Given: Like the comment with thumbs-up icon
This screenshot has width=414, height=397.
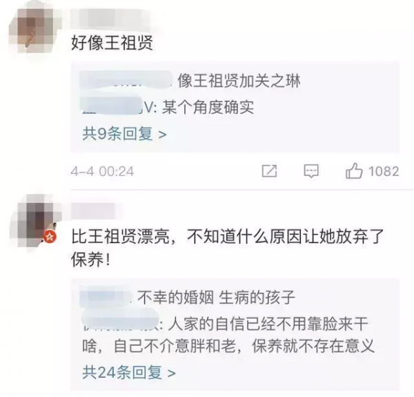Looking at the screenshot, I should click(353, 171).
